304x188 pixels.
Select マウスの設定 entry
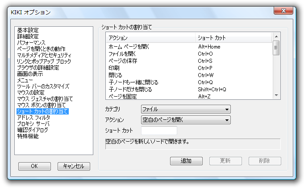coord(31,93)
